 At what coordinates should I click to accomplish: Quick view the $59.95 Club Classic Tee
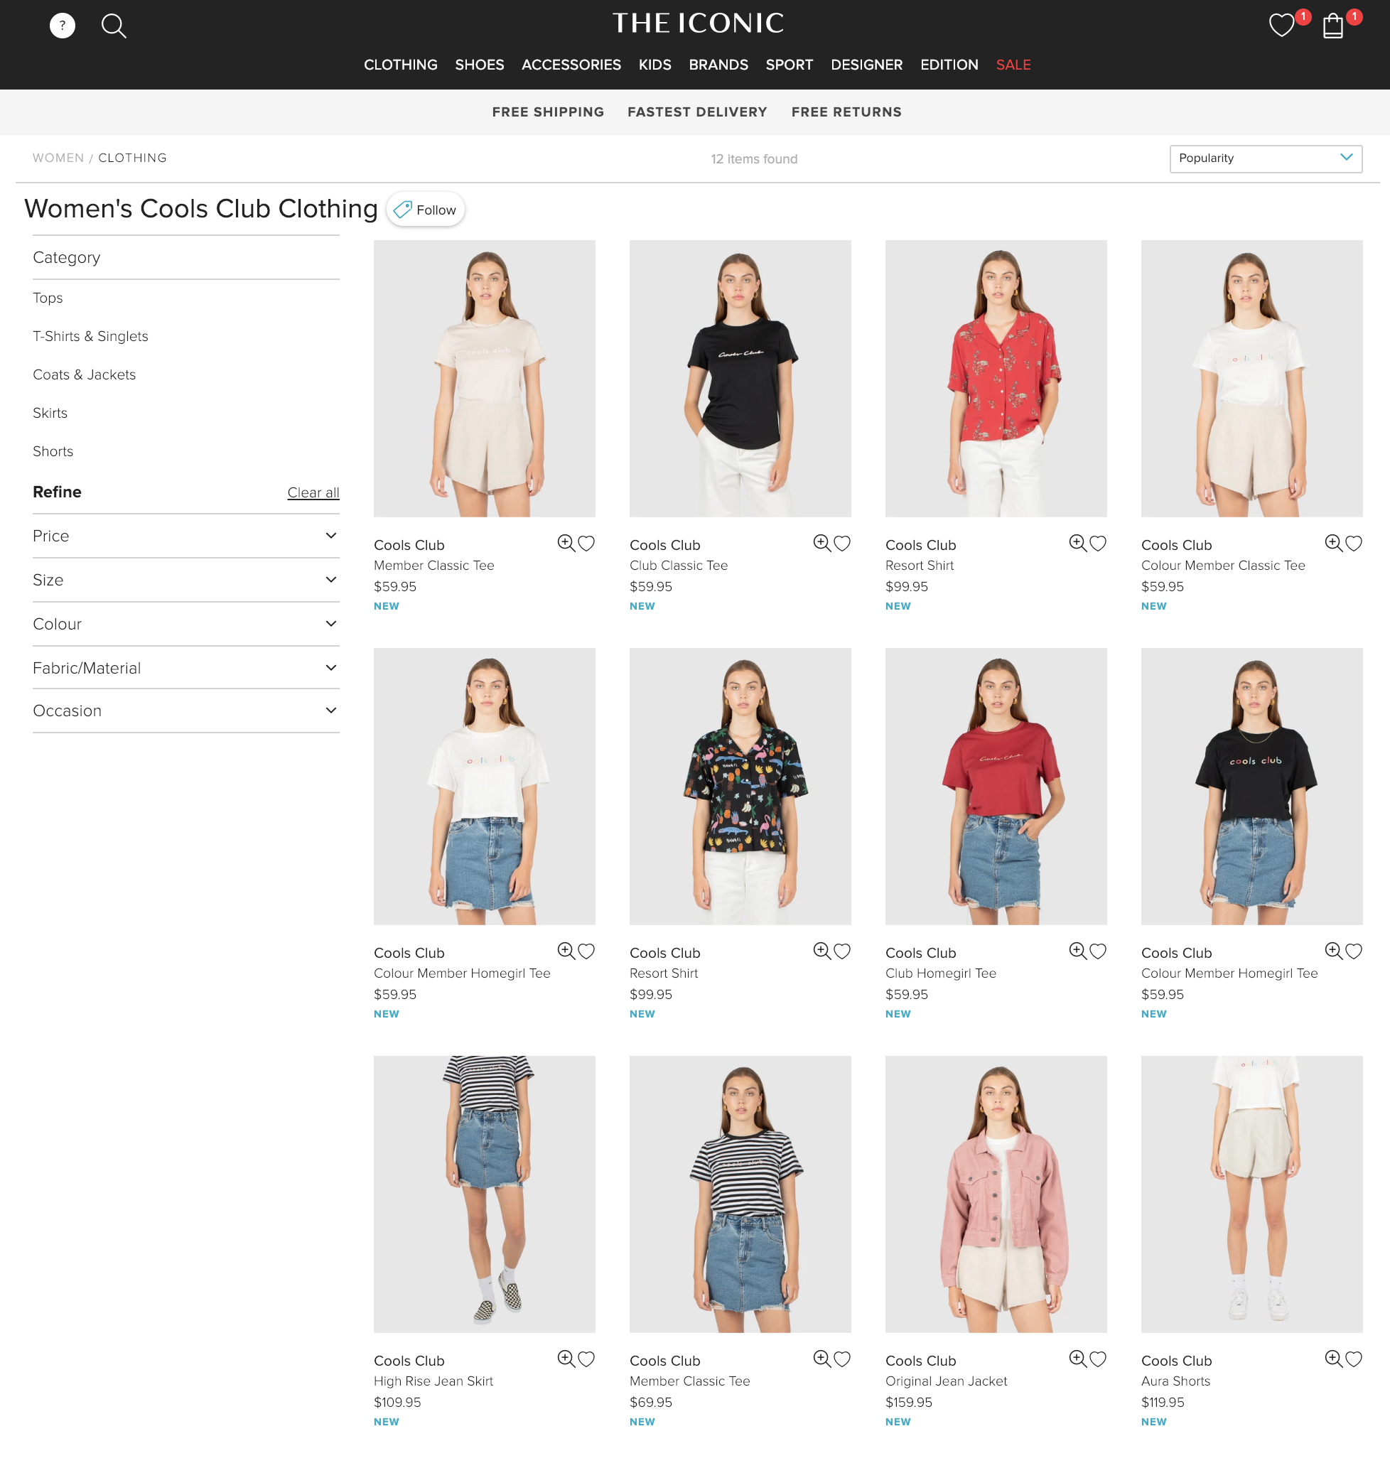821,543
